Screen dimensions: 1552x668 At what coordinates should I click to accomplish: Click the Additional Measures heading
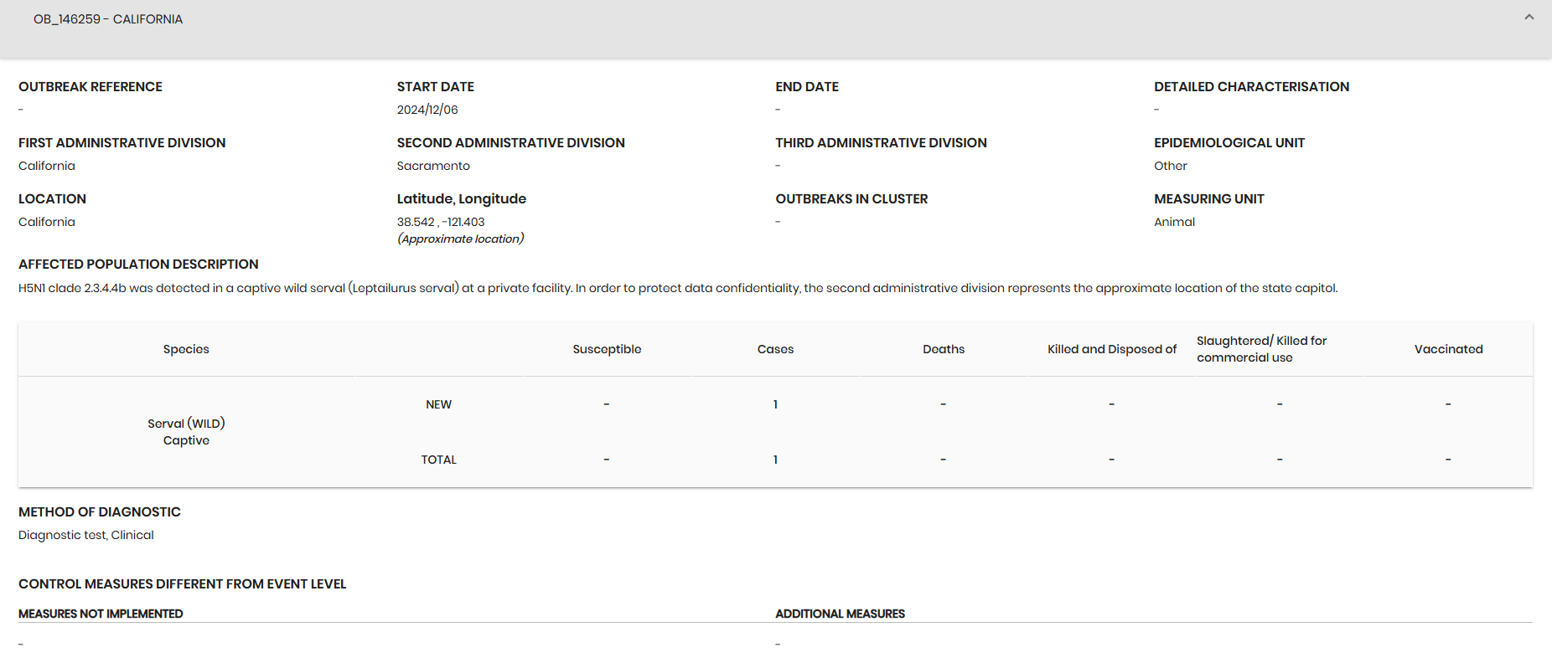point(840,614)
